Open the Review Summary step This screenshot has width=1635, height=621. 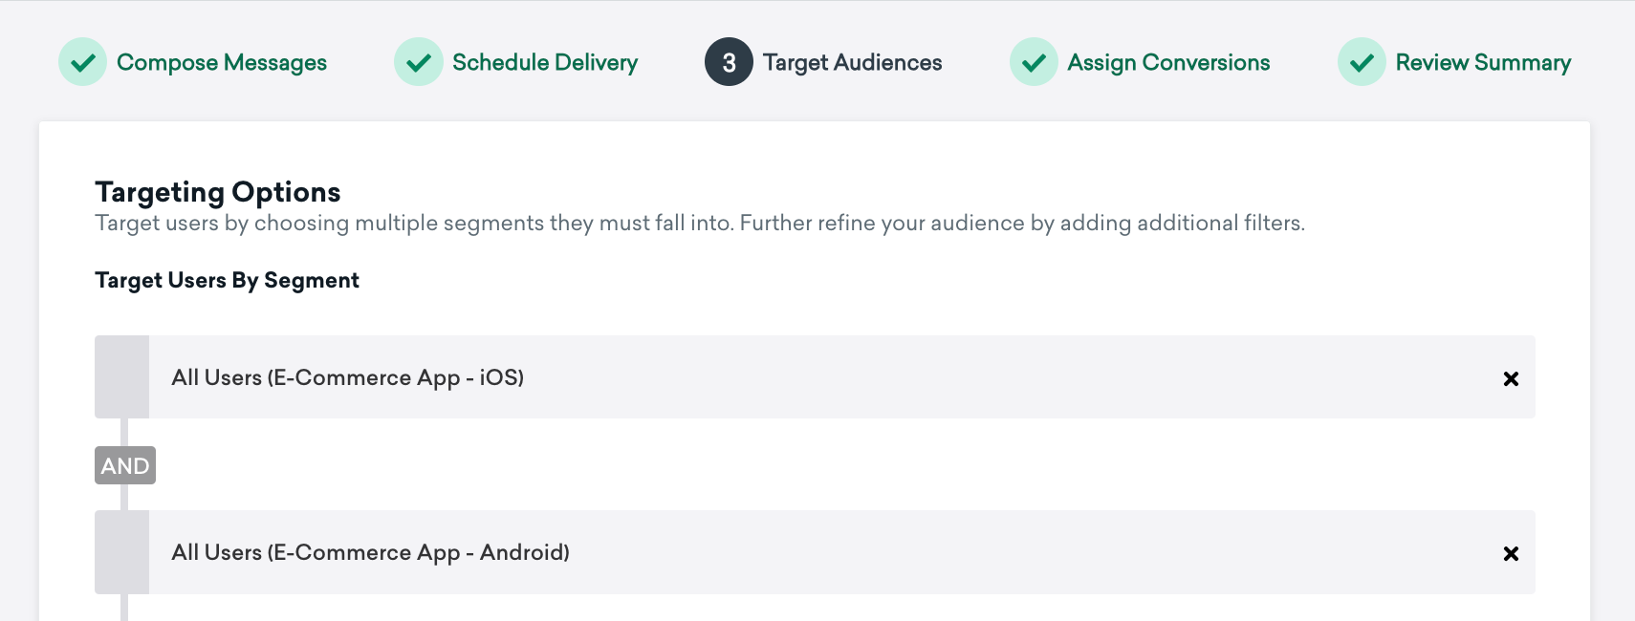tap(1483, 62)
